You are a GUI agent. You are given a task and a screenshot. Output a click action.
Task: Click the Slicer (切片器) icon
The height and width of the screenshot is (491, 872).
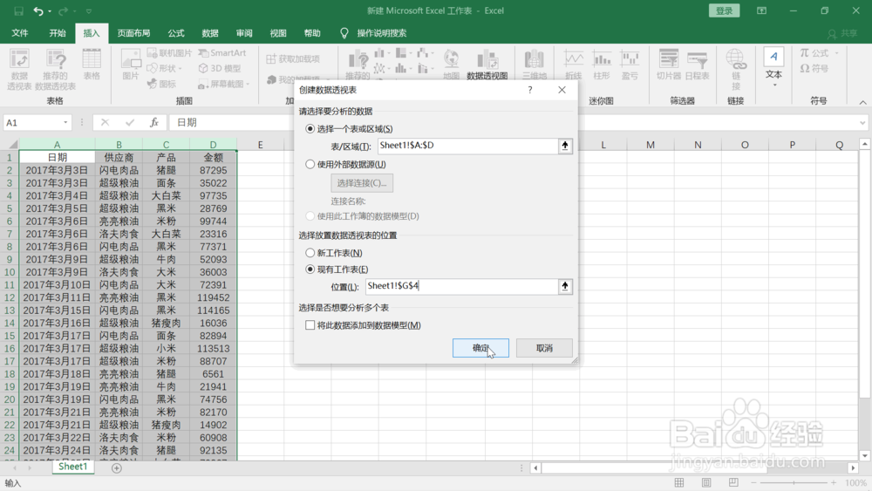(669, 65)
